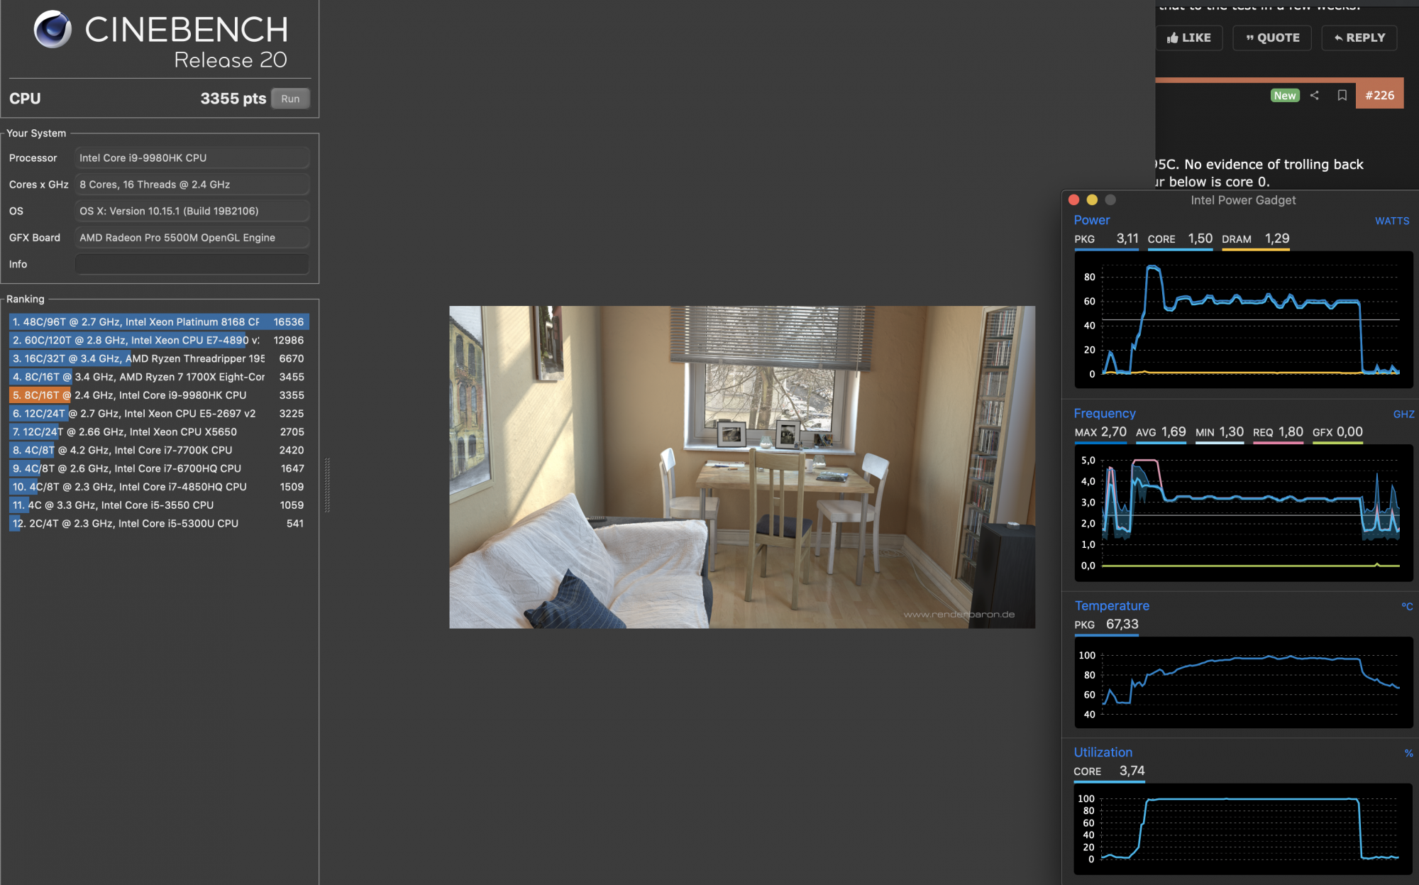
Task: Click the rendered room preview image
Action: coord(741,467)
